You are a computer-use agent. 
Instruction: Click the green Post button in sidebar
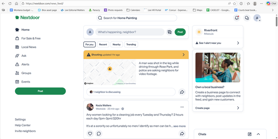click(40, 91)
